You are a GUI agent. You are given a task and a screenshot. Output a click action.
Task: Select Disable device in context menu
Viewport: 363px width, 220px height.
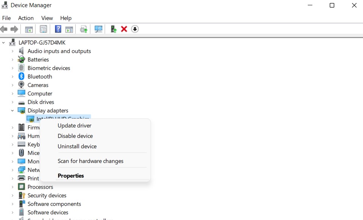tap(75, 136)
